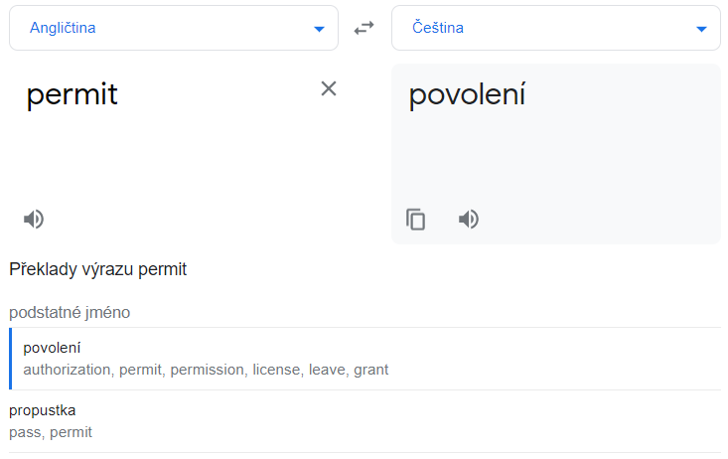Click the Angličtina source language label

tap(63, 28)
